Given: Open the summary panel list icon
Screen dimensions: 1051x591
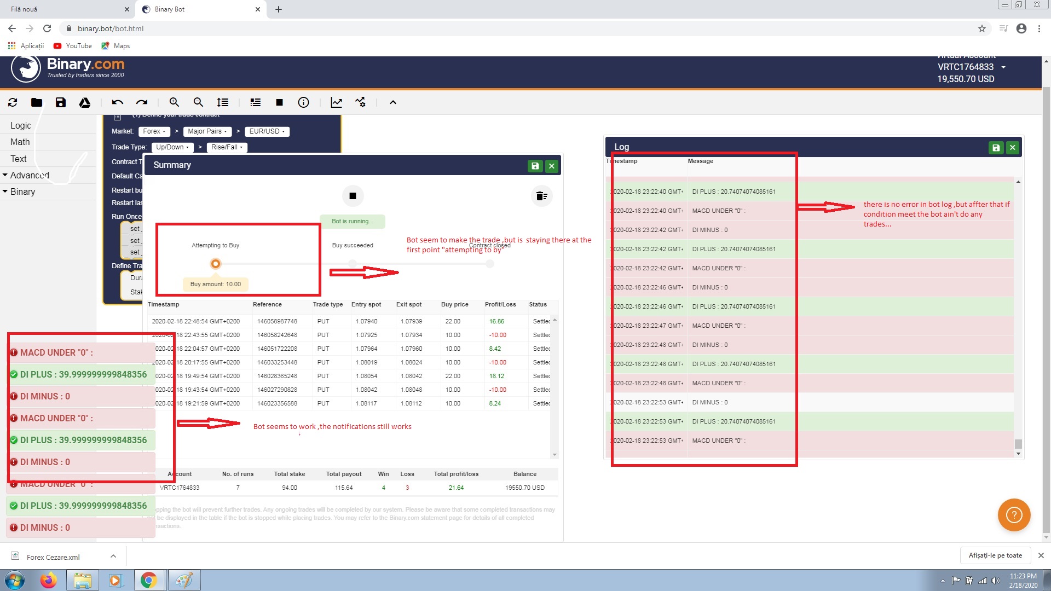Looking at the screenshot, I should (255, 102).
